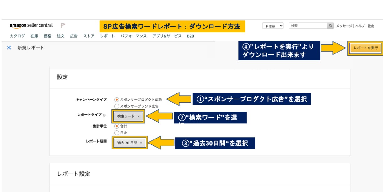Click the レポート期間 label
383x192 pixels.
pos(96,141)
